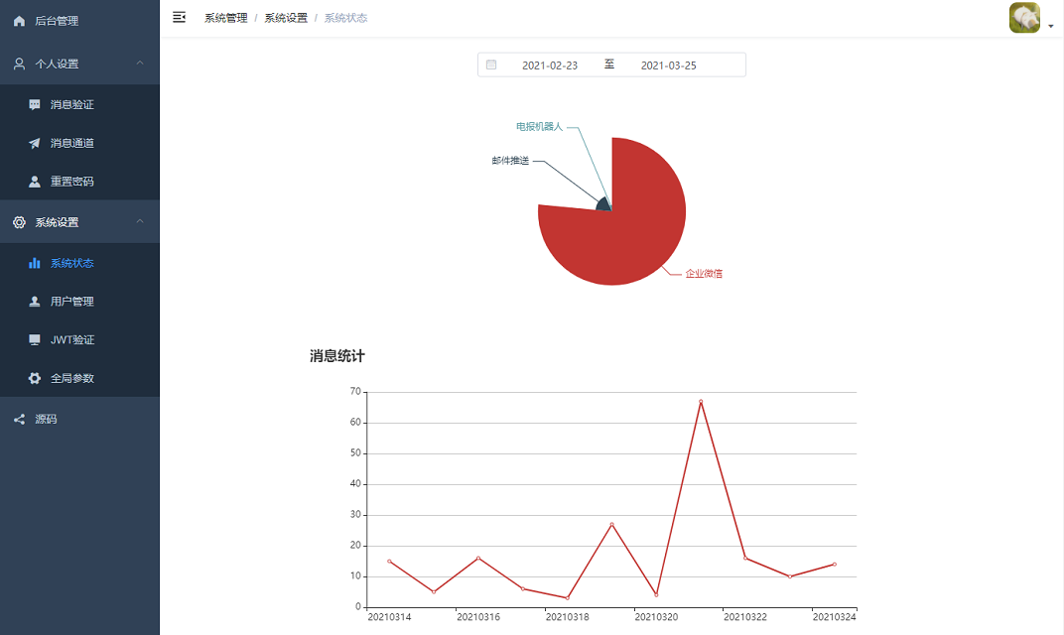This screenshot has width=1064, height=635.
Task: Click the bar chart icon for 系统状态
Action: tap(35, 263)
